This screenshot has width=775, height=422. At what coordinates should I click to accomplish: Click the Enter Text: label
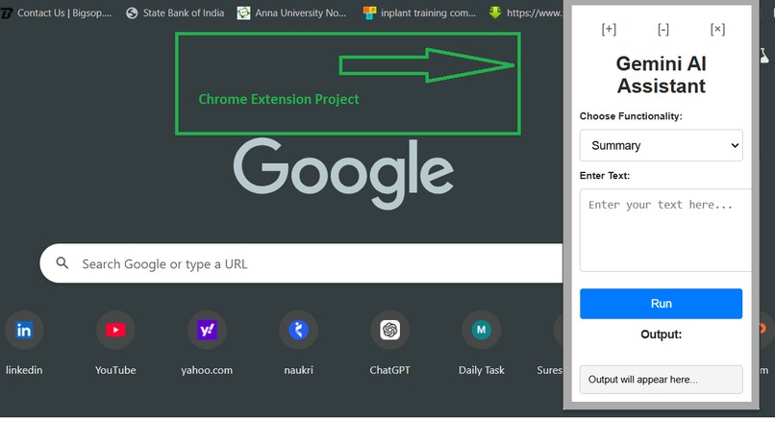point(605,175)
